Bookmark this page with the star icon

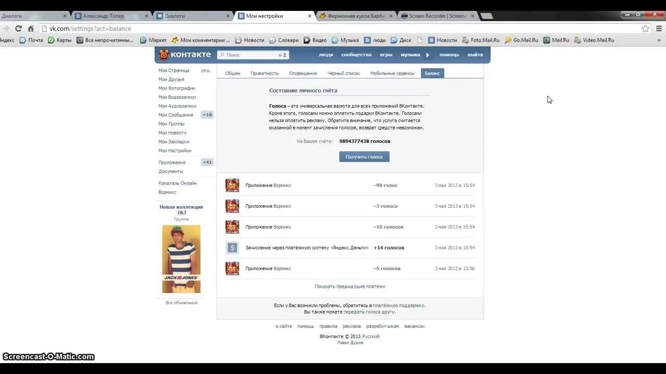[645, 29]
